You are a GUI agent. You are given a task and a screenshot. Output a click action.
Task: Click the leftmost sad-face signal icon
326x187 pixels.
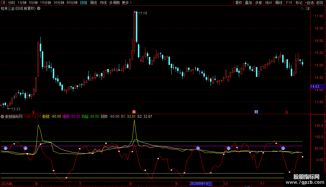coord(5,148)
